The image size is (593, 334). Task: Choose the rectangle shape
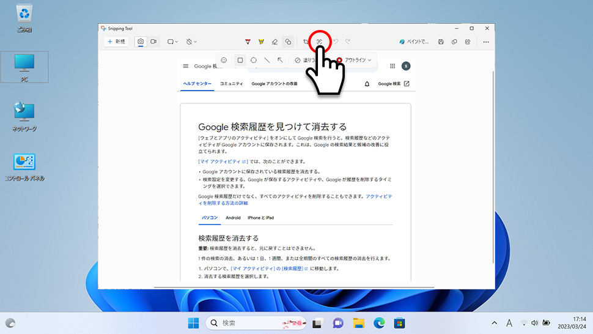[240, 60]
